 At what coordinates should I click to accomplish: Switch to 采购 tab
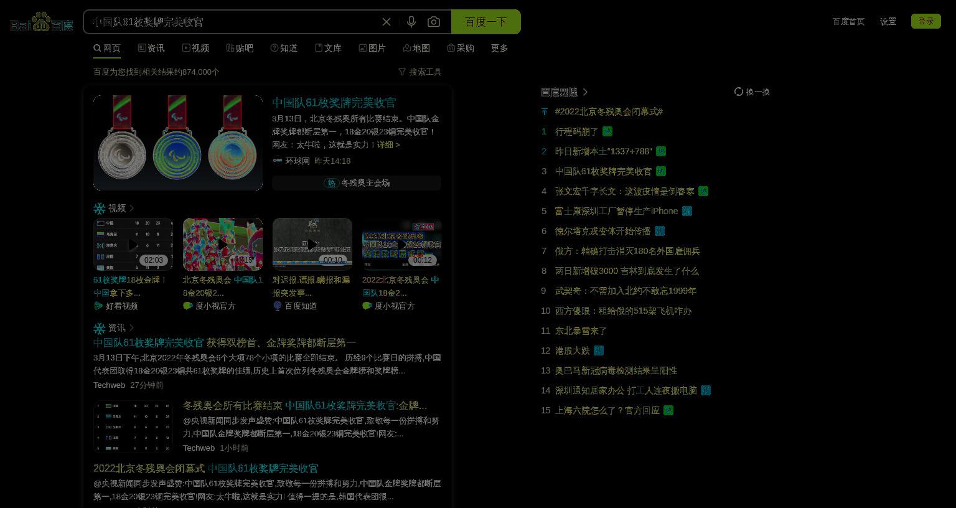click(461, 48)
